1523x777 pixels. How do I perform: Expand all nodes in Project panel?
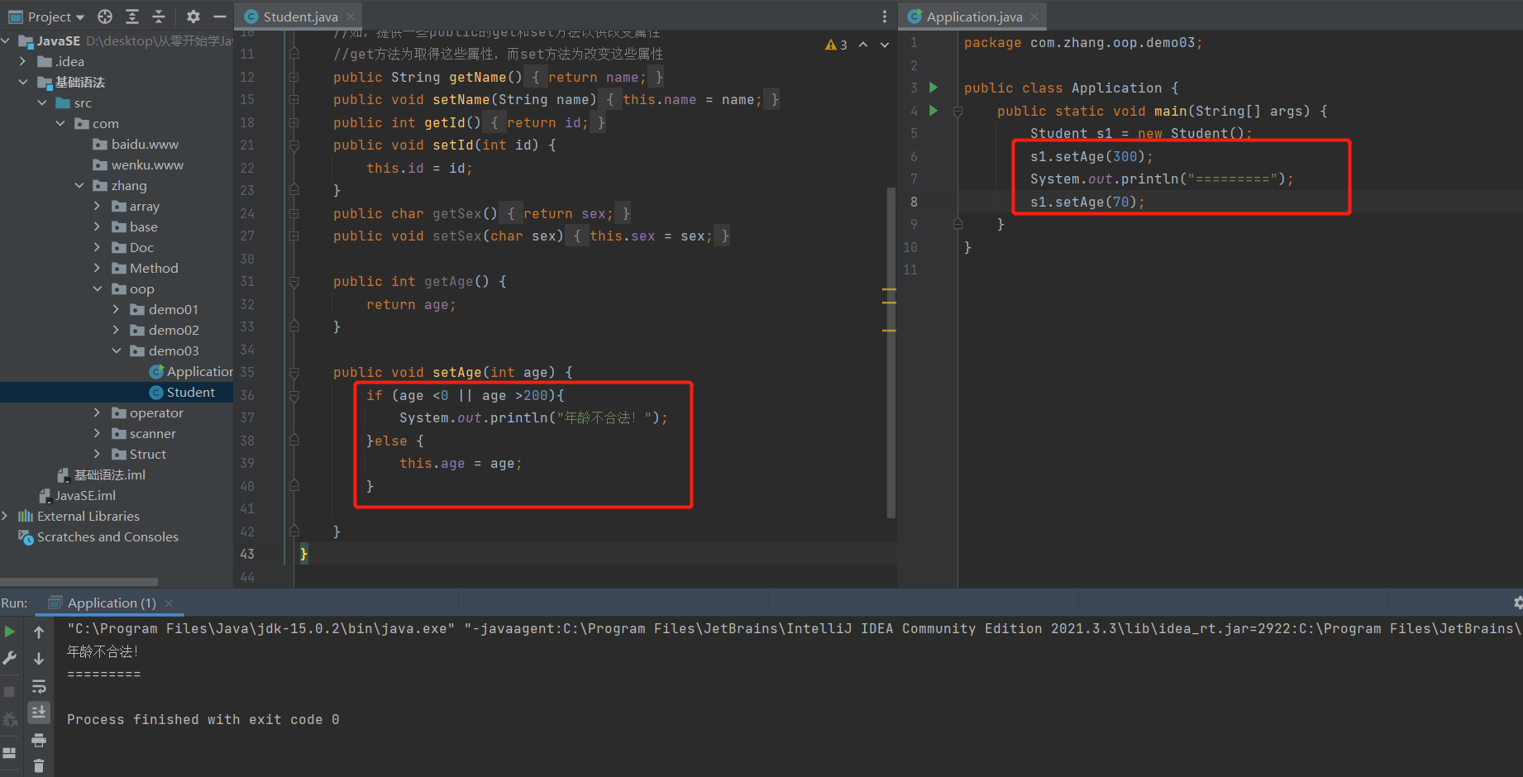(x=132, y=17)
